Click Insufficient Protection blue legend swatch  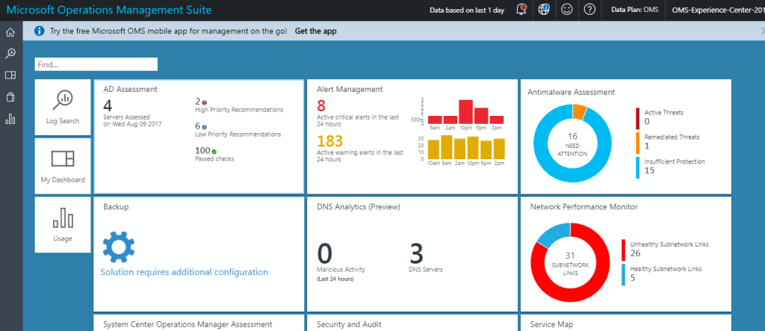click(638, 167)
